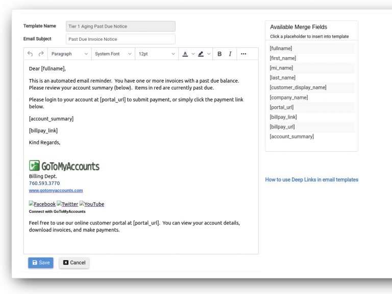Image resolution: width=392 pixels, height=294 pixels.
Task: Click the redo arrow in editor toolbar
Action: pos(41,54)
